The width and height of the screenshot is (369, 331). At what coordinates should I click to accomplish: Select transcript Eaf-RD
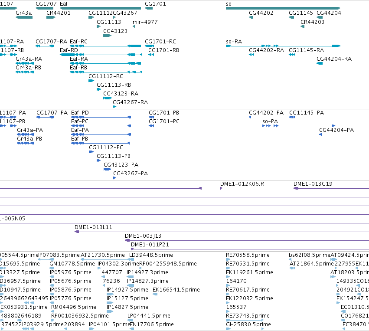point(69,50)
